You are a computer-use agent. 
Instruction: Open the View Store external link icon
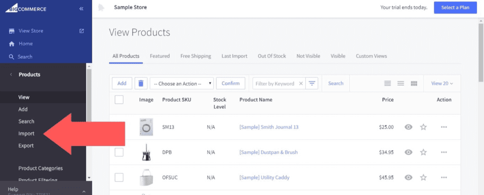pyautogui.click(x=81, y=31)
